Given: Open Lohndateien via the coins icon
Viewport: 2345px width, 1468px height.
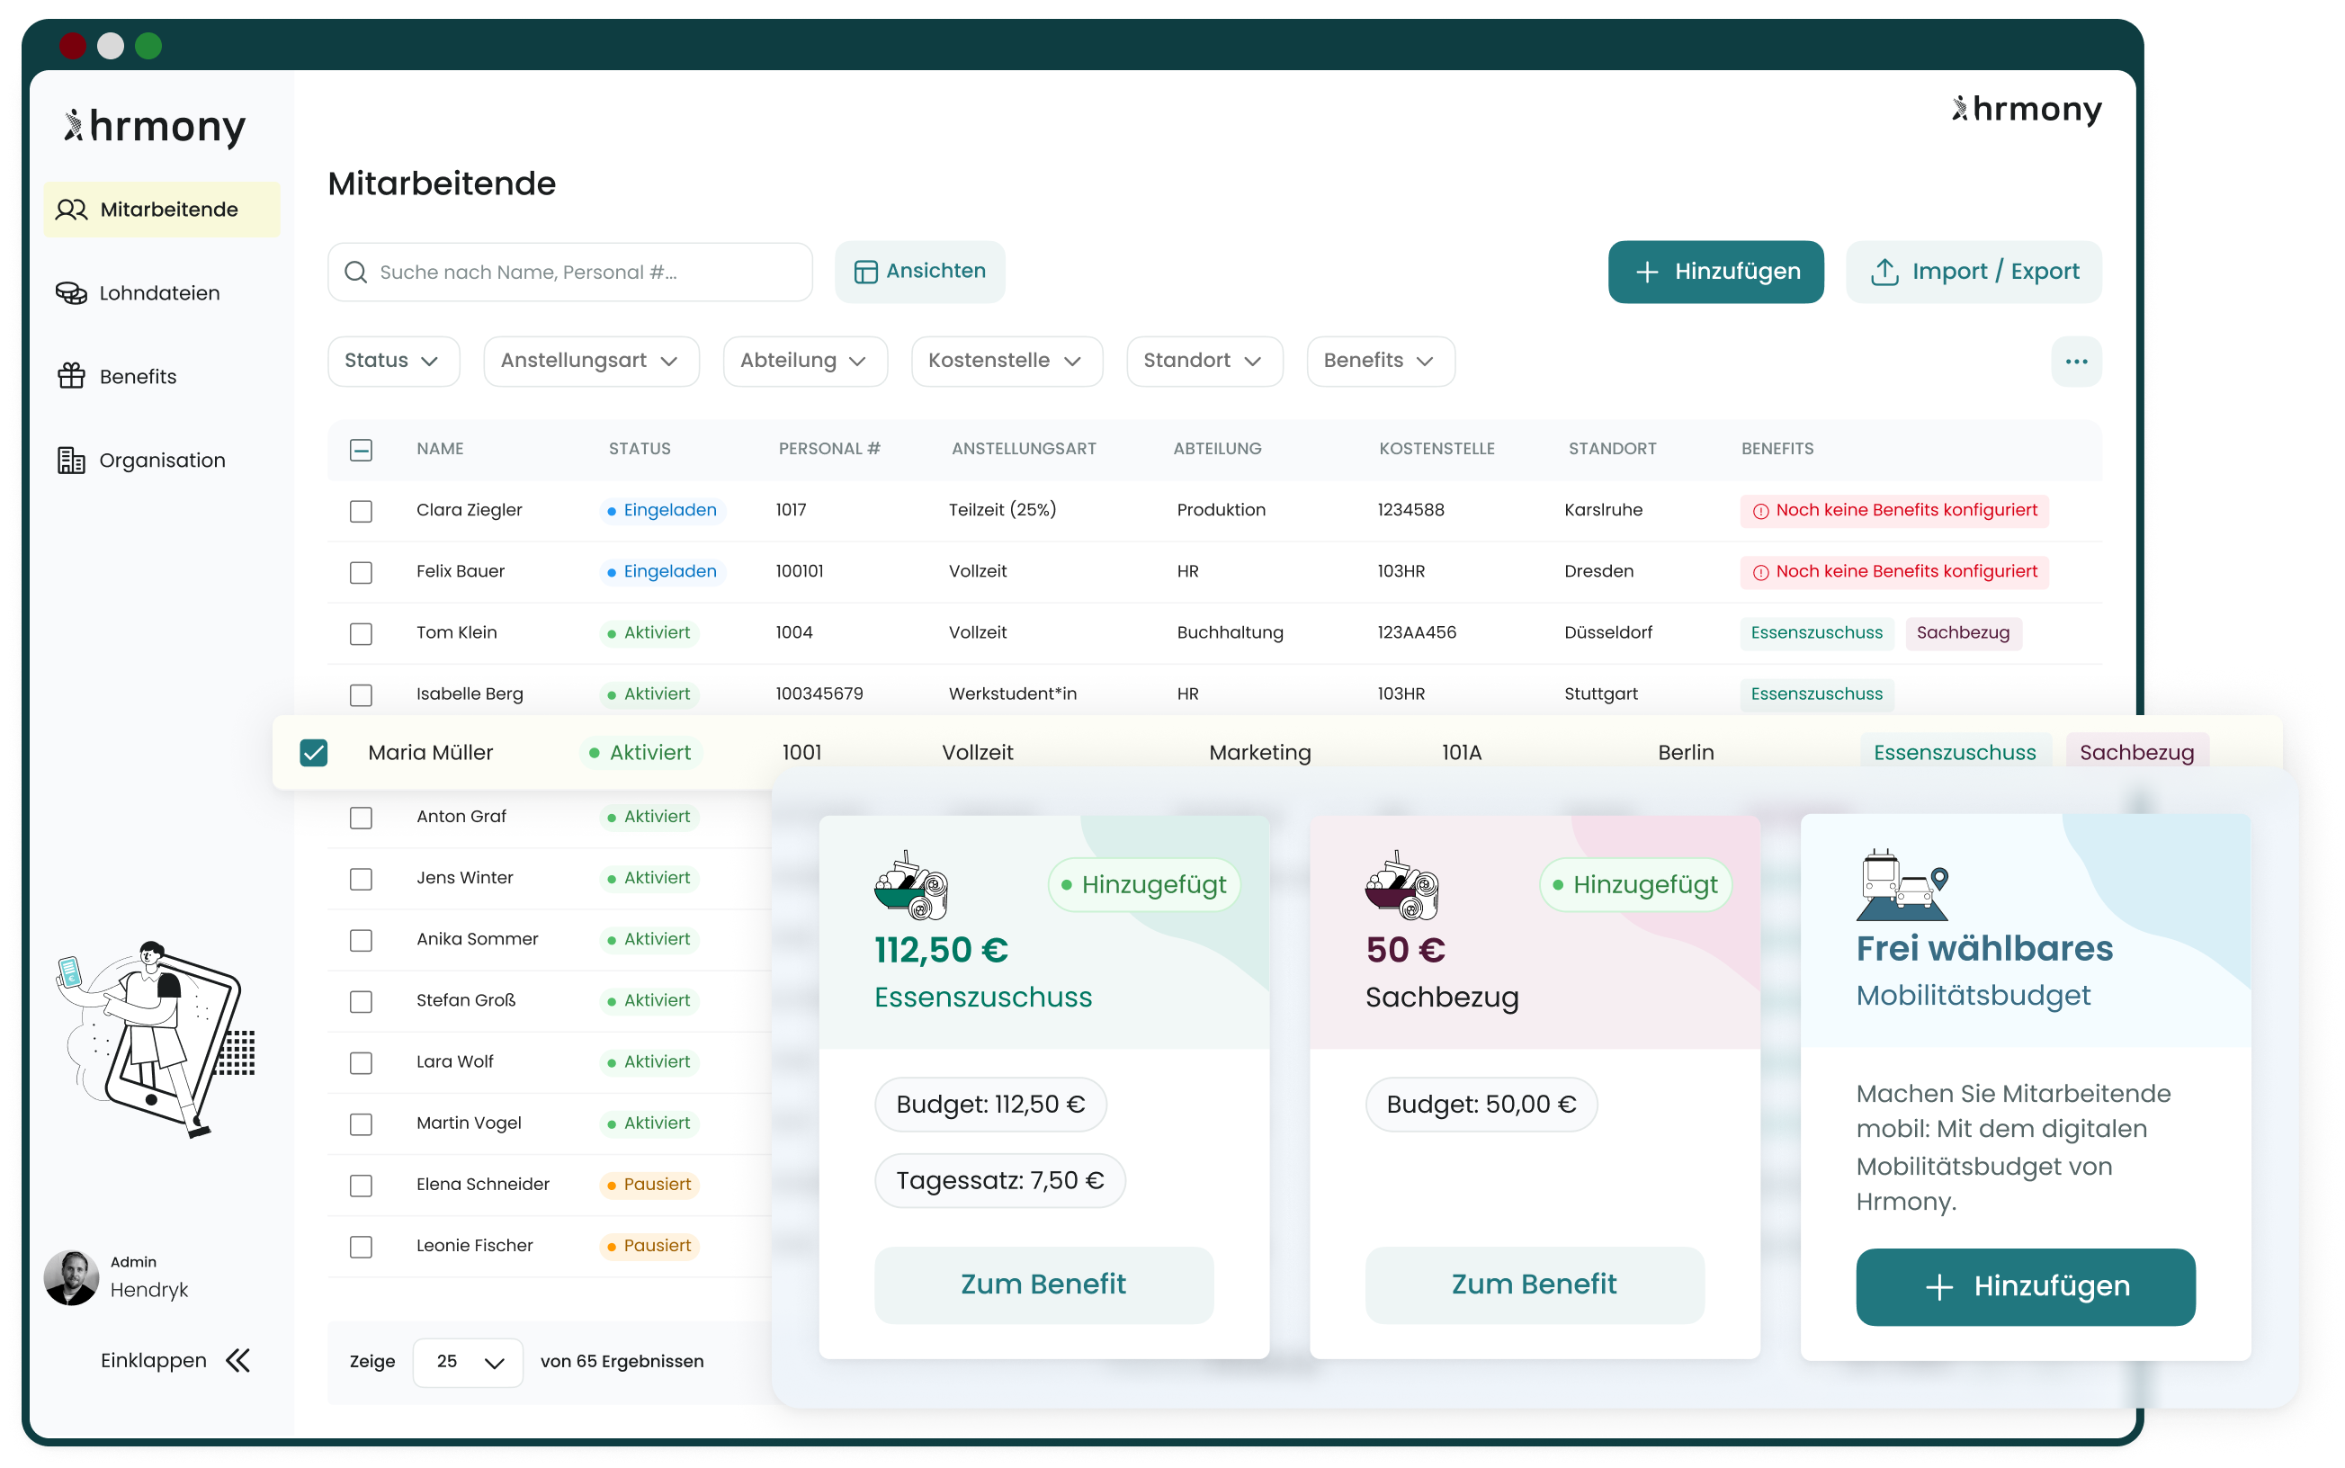Looking at the screenshot, I should (x=72, y=292).
